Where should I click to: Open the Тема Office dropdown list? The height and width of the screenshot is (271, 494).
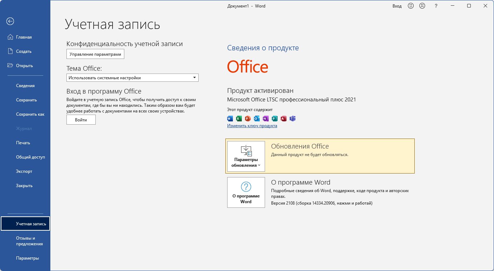(133, 77)
